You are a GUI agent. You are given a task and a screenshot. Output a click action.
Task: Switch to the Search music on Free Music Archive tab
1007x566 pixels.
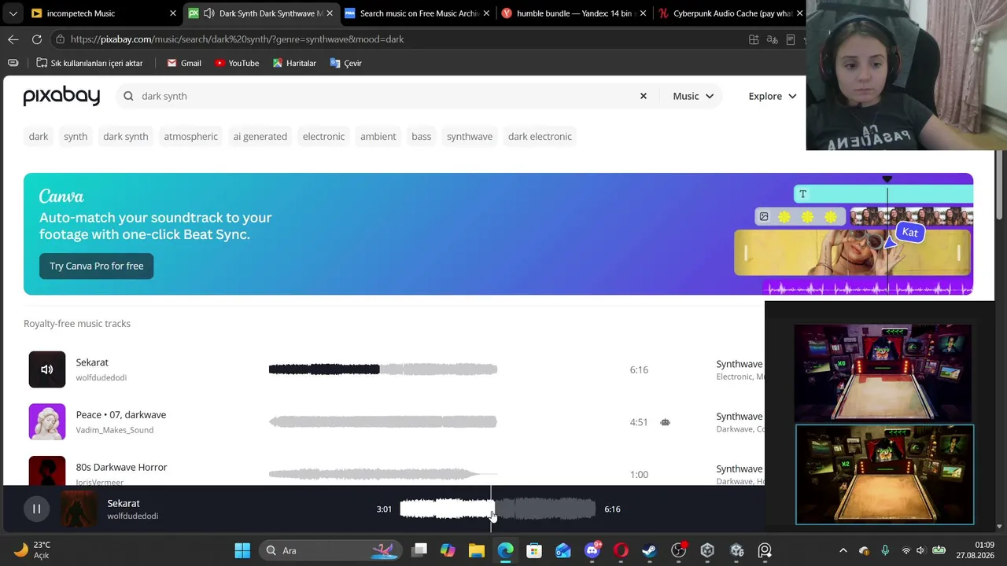click(x=417, y=13)
